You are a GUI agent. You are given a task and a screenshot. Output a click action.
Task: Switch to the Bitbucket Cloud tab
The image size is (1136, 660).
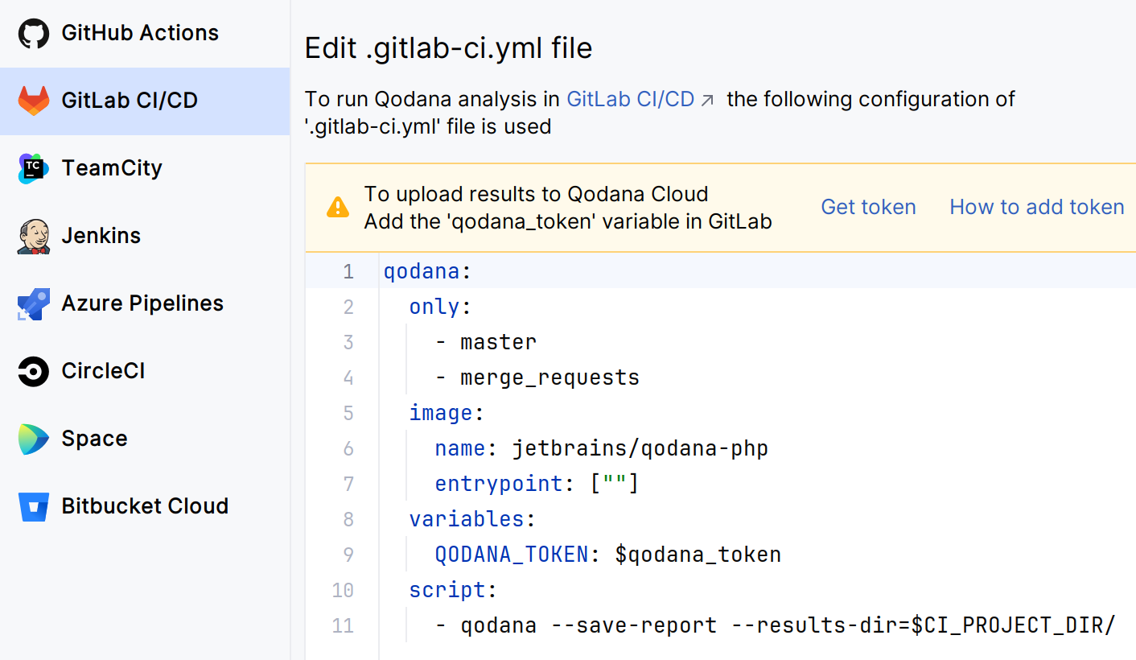tap(144, 506)
